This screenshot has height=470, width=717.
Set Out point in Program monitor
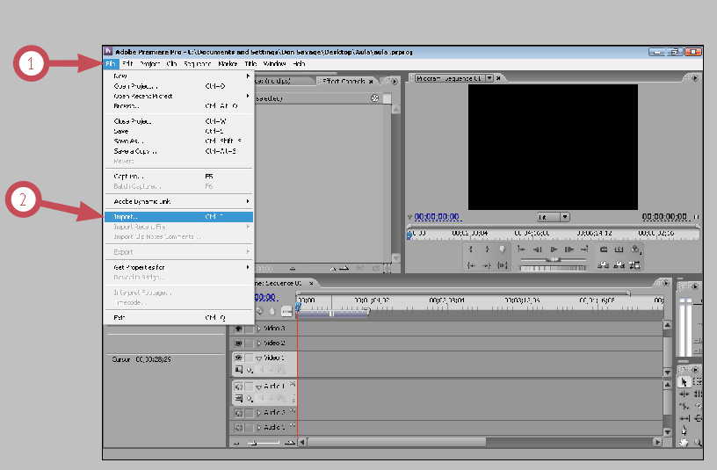(x=487, y=249)
